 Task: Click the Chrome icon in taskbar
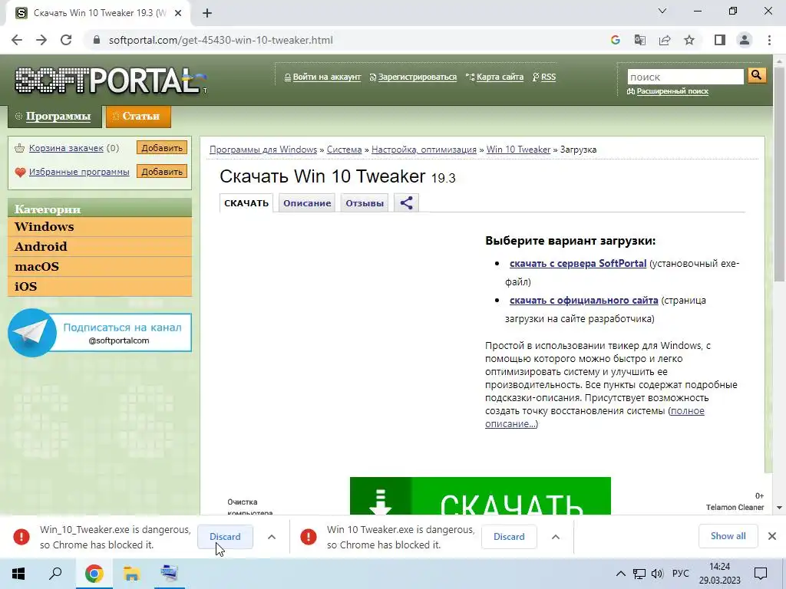click(94, 574)
